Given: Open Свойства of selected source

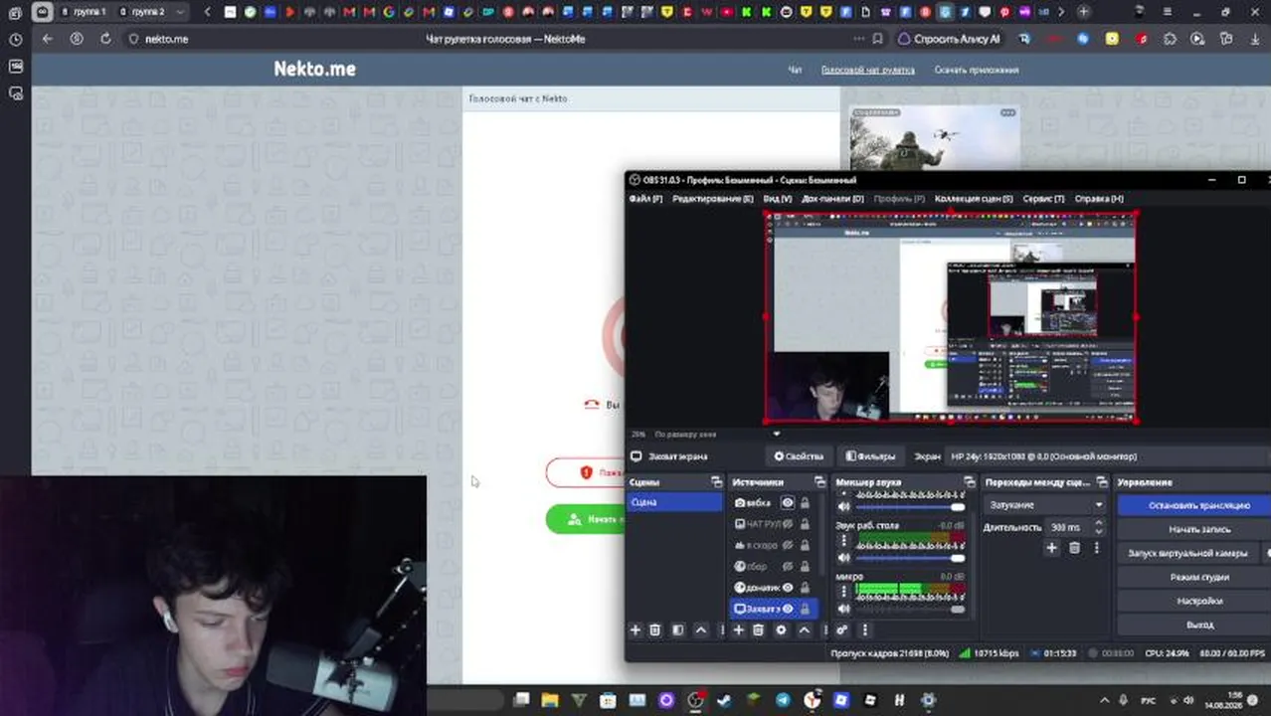Looking at the screenshot, I should 799,456.
